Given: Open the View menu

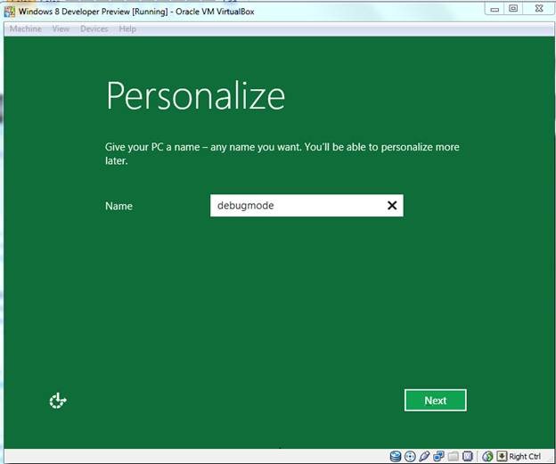Looking at the screenshot, I should click(x=61, y=28).
